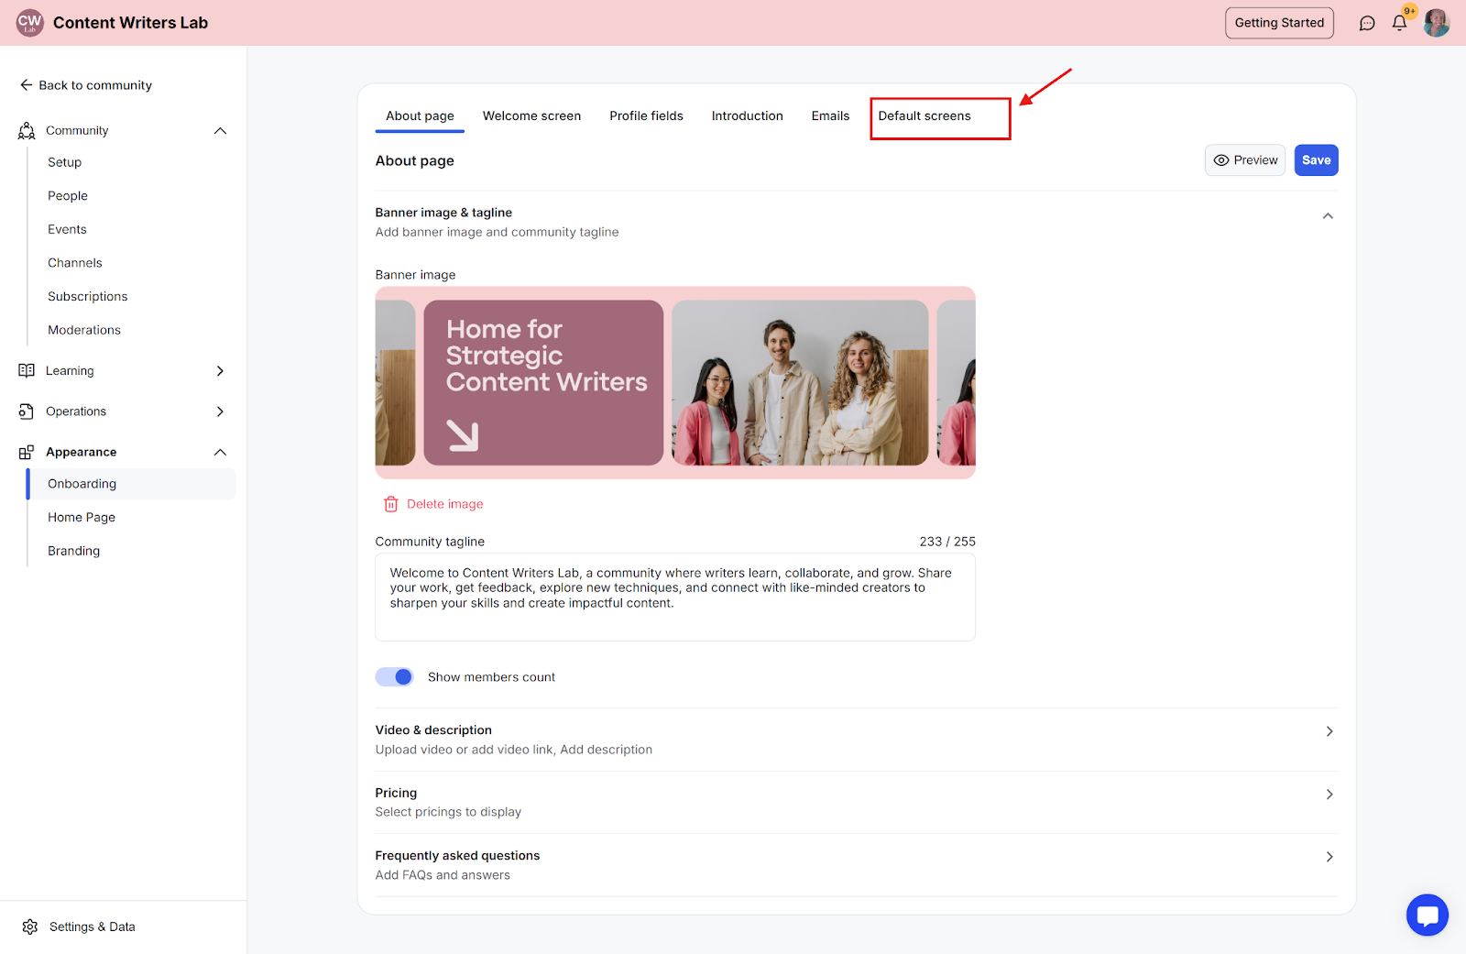
Task: Open Branding under Appearance
Action: click(73, 551)
